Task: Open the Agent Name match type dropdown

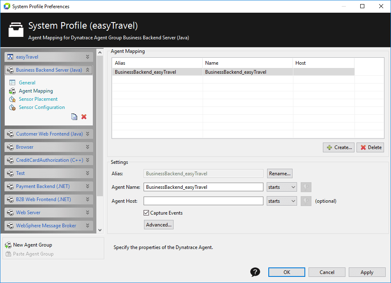Action: click(282, 187)
